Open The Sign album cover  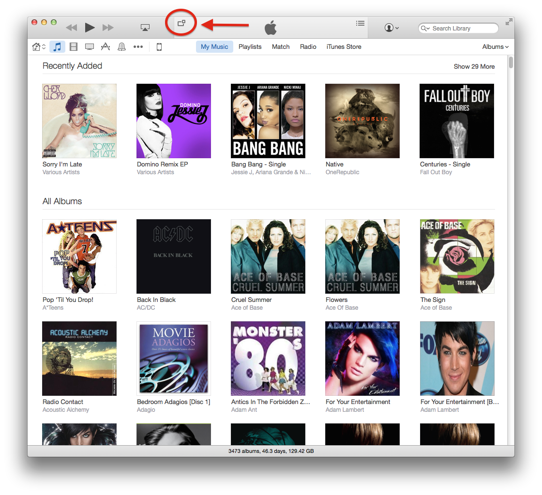pyautogui.click(x=457, y=256)
